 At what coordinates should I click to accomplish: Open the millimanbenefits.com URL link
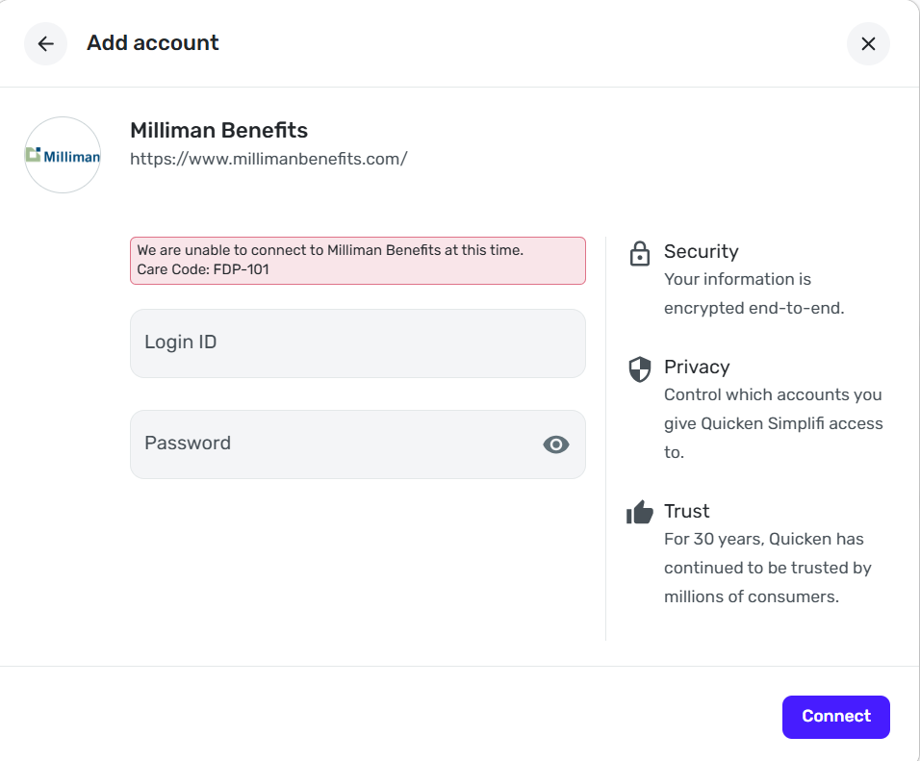(268, 159)
